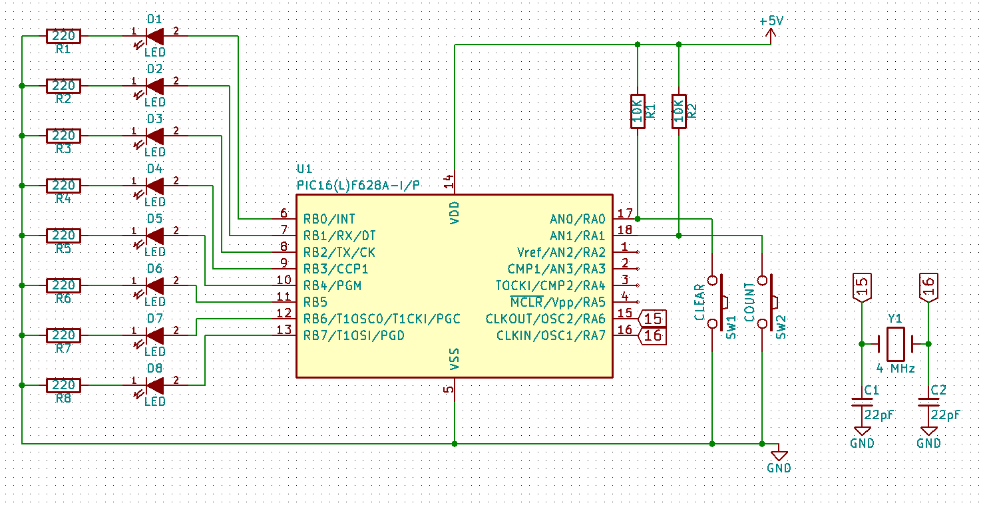Click the AN0/RA0 pin label
Image resolution: width=987 pixels, height=505 pixels.
[578, 219]
